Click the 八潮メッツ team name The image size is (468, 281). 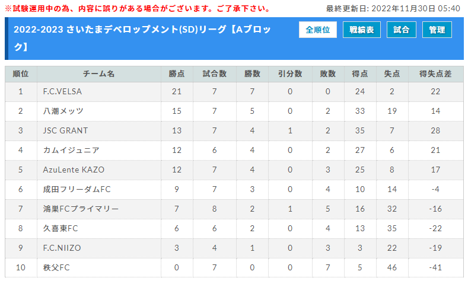tap(63, 111)
